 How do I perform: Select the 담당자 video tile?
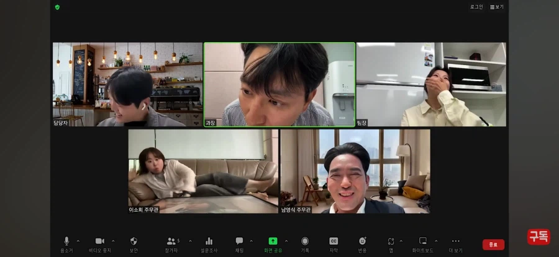(127, 85)
